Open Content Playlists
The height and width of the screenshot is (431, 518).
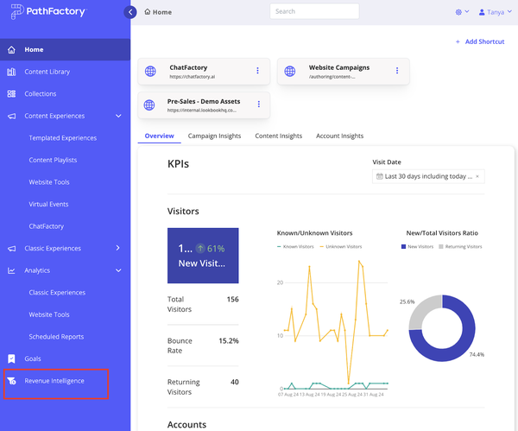[53, 161]
